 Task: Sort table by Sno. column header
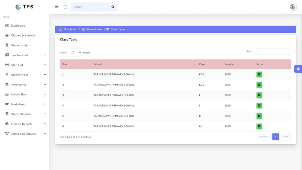pyautogui.click(x=75, y=64)
